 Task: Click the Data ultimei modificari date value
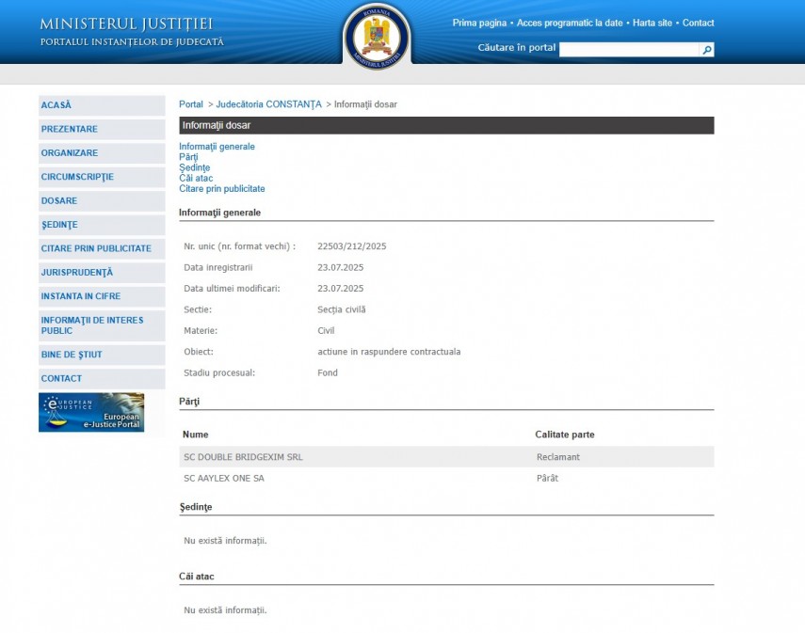341,289
